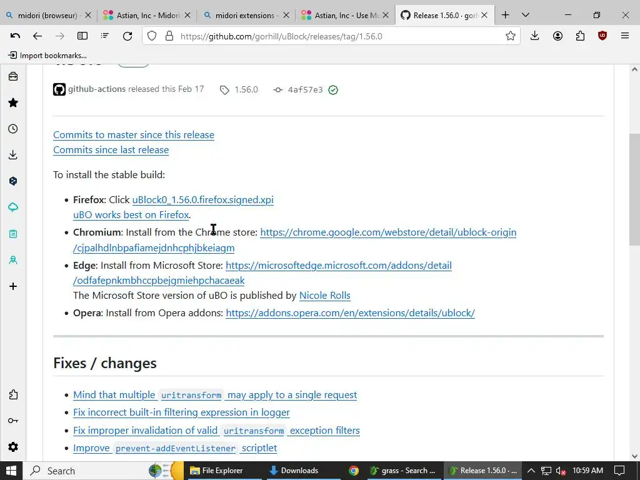This screenshot has height=480, width=640.
Task: Close the Release 1.56.0 tab
Action: coord(484,15)
